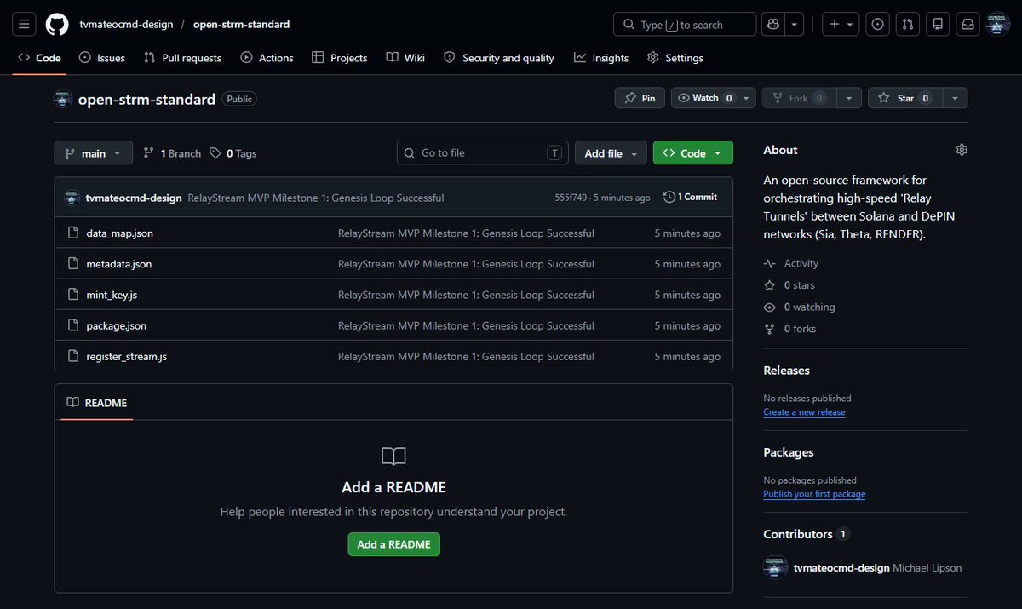The height and width of the screenshot is (609, 1022).
Task: Open the Releases section heading
Action: point(786,371)
